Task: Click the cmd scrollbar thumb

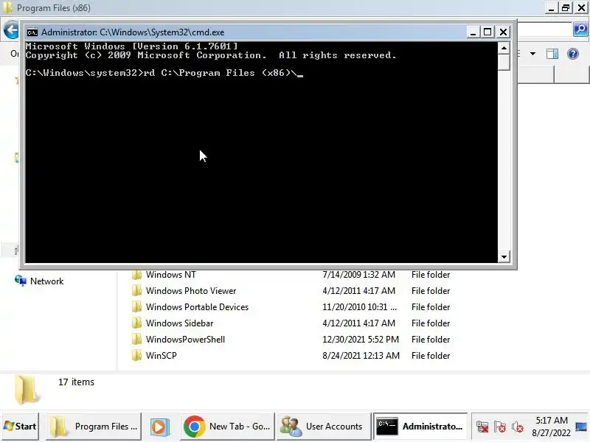Action: [x=504, y=62]
